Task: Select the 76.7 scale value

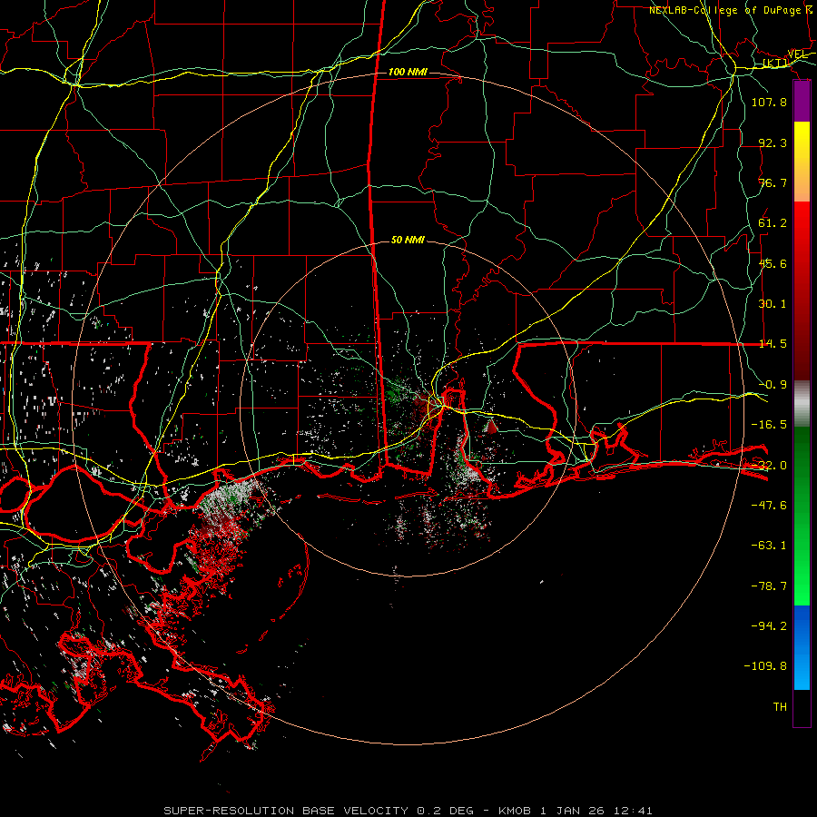Action: (773, 182)
